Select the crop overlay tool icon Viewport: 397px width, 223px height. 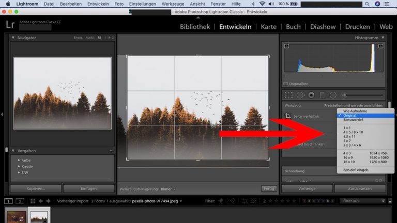click(x=289, y=95)
